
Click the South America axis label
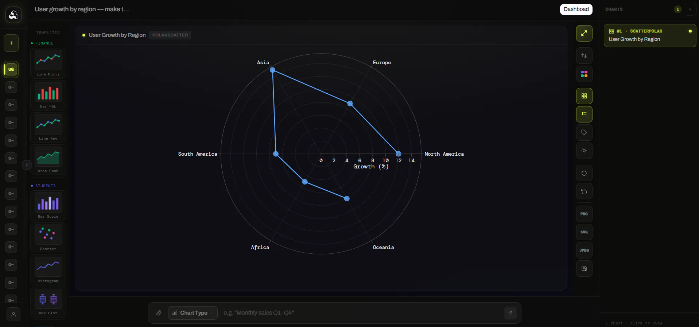pyautogui.click(x=198, y=154)
